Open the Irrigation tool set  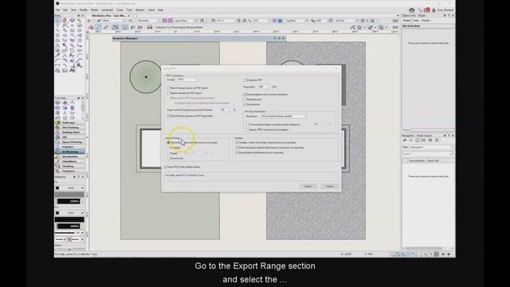(x=70, y=147)
